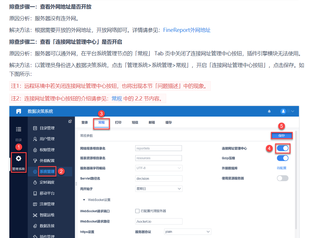The image size is (318, 238).
Task: Open the 目录 list icon
Action: tap(18, 129)
